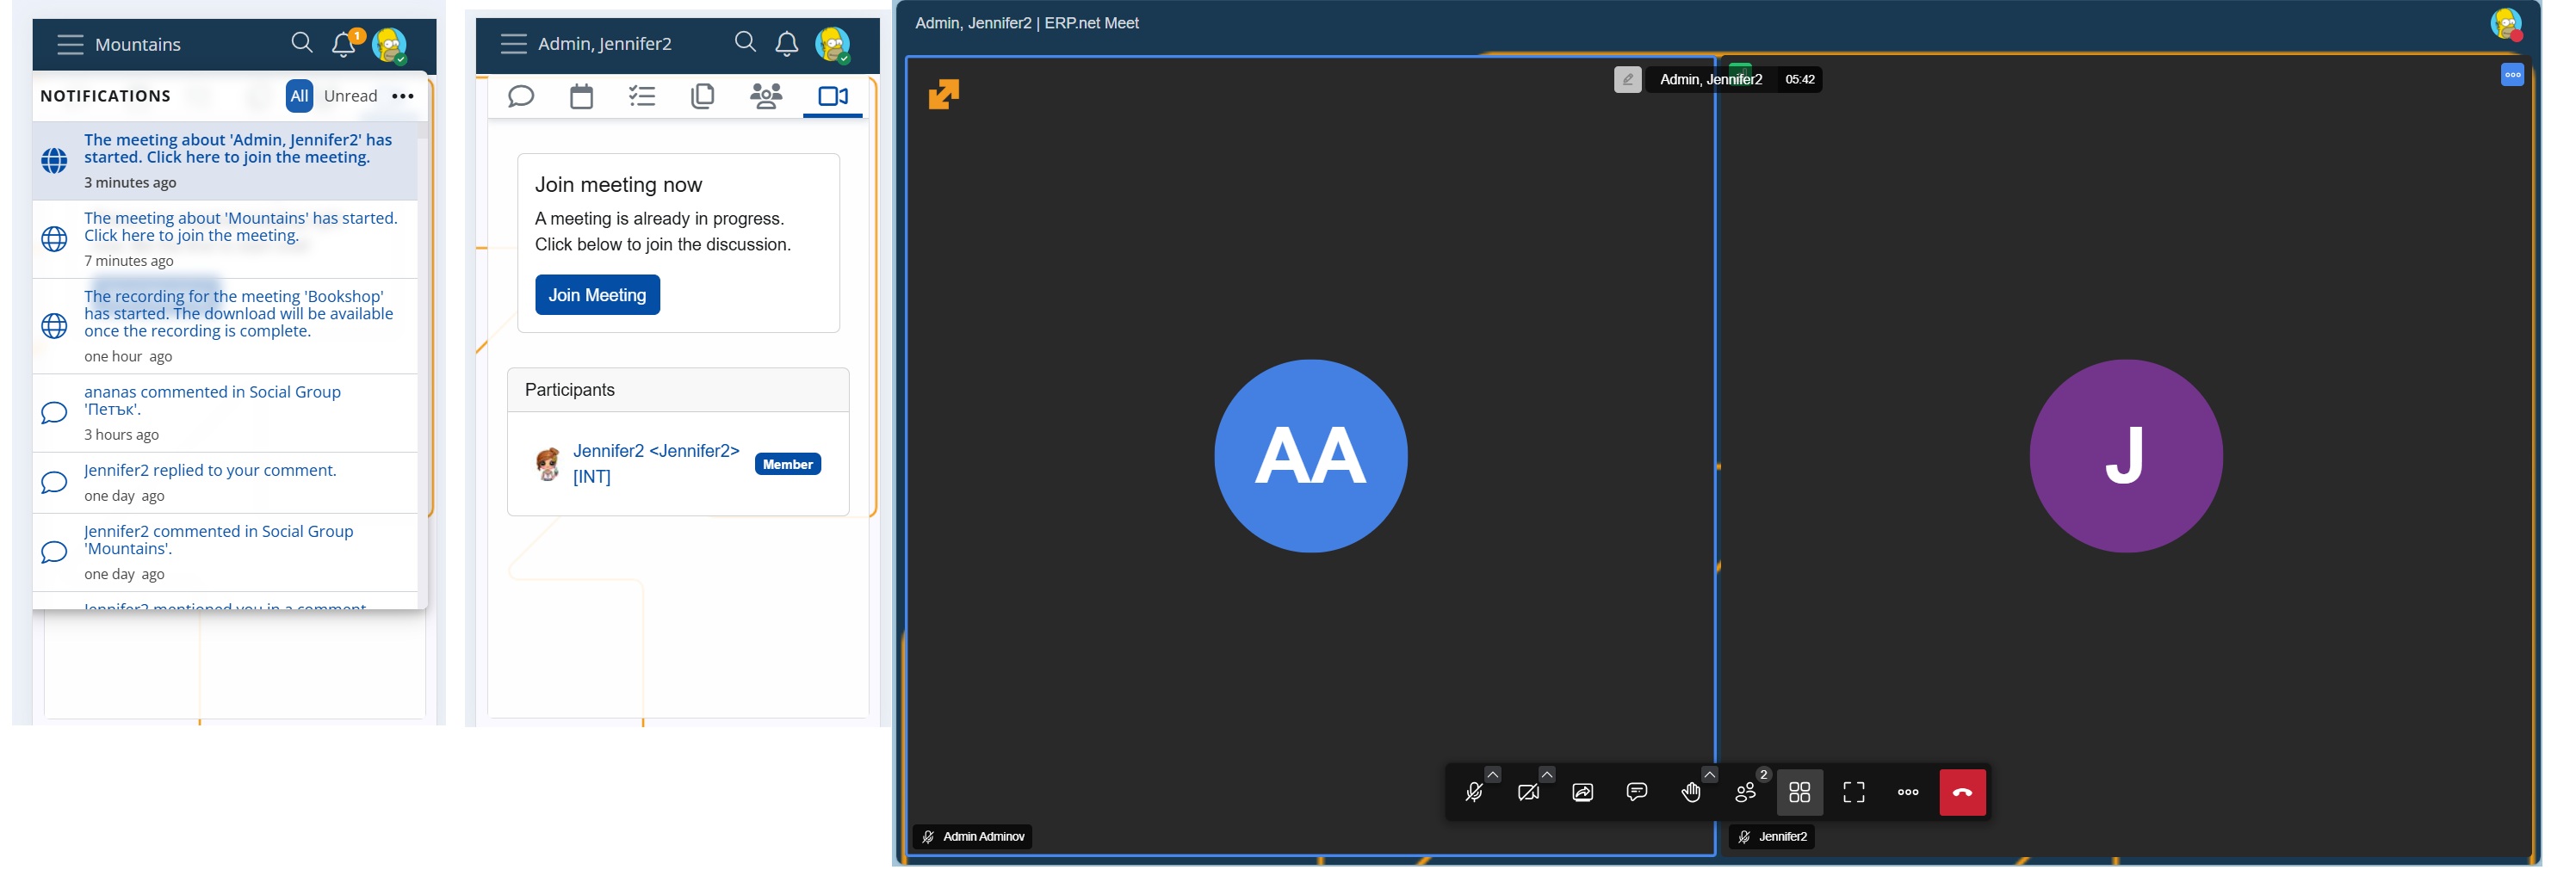Click Participants section header
Screen dimensions: 2576x876
pos(678,390)
